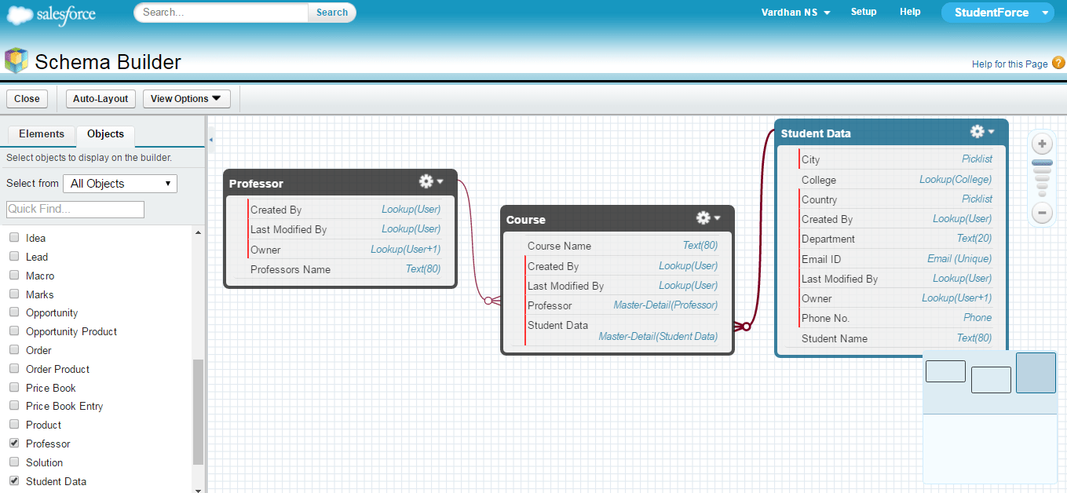Check the Lead object checkbox
Image resolution: width=1067 pixels, height=493 pixels.
[x=13, y=256]
